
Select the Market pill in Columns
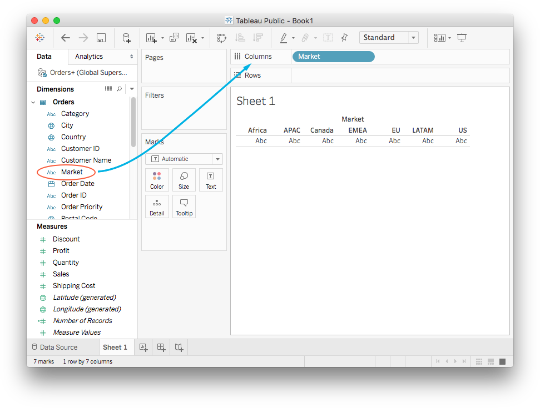(333, 57)
